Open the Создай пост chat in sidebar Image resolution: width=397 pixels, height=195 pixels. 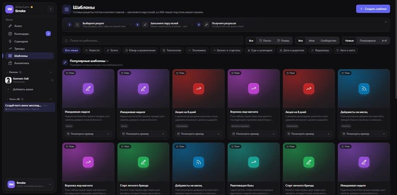29,107
